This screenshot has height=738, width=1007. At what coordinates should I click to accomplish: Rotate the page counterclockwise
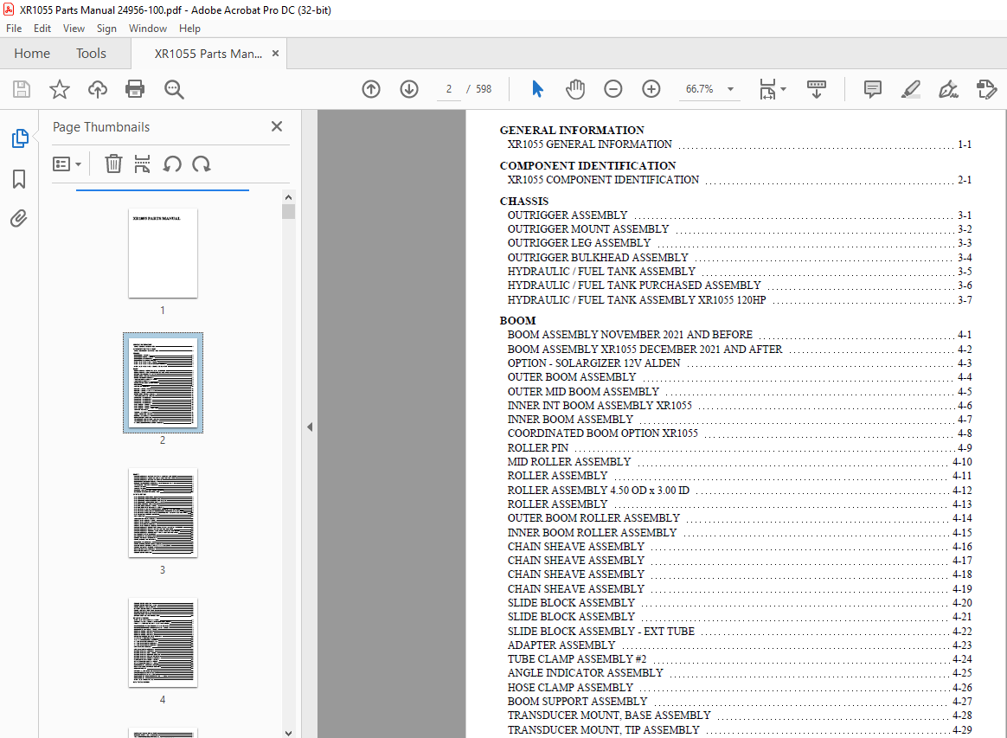(171, 164)
